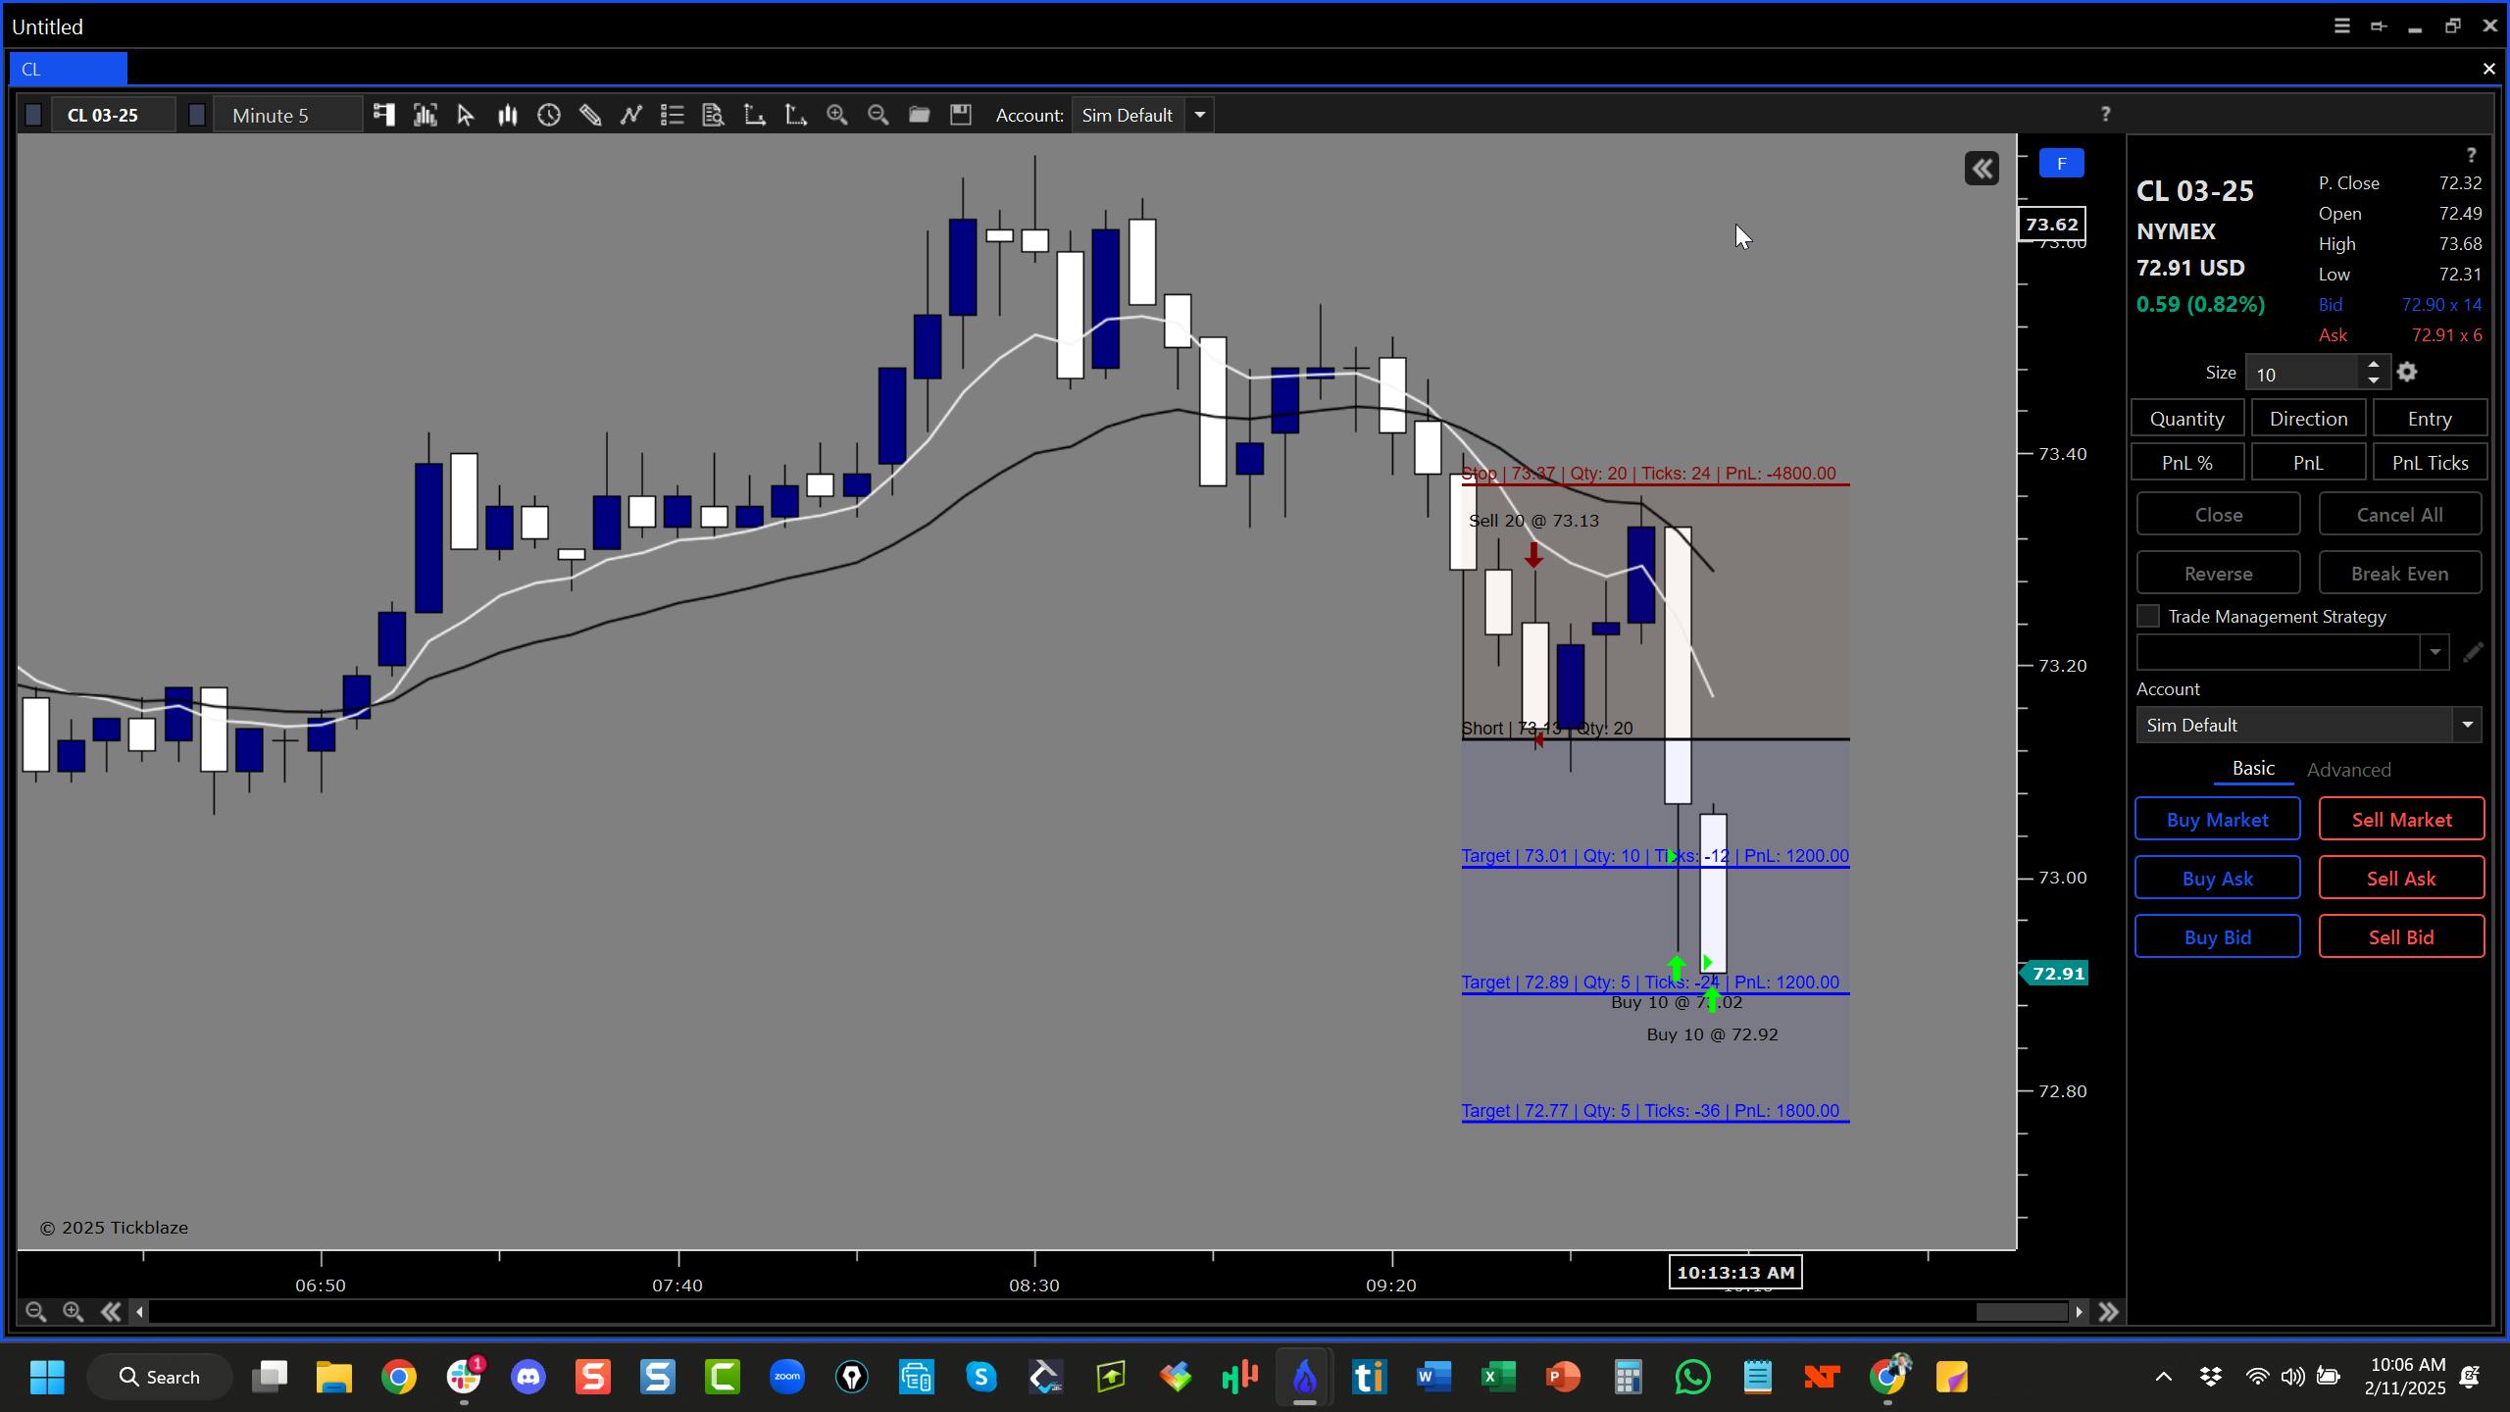
Task: Click the save floppy disk icon
Action: pyautogui.click(x=961, y=116)
